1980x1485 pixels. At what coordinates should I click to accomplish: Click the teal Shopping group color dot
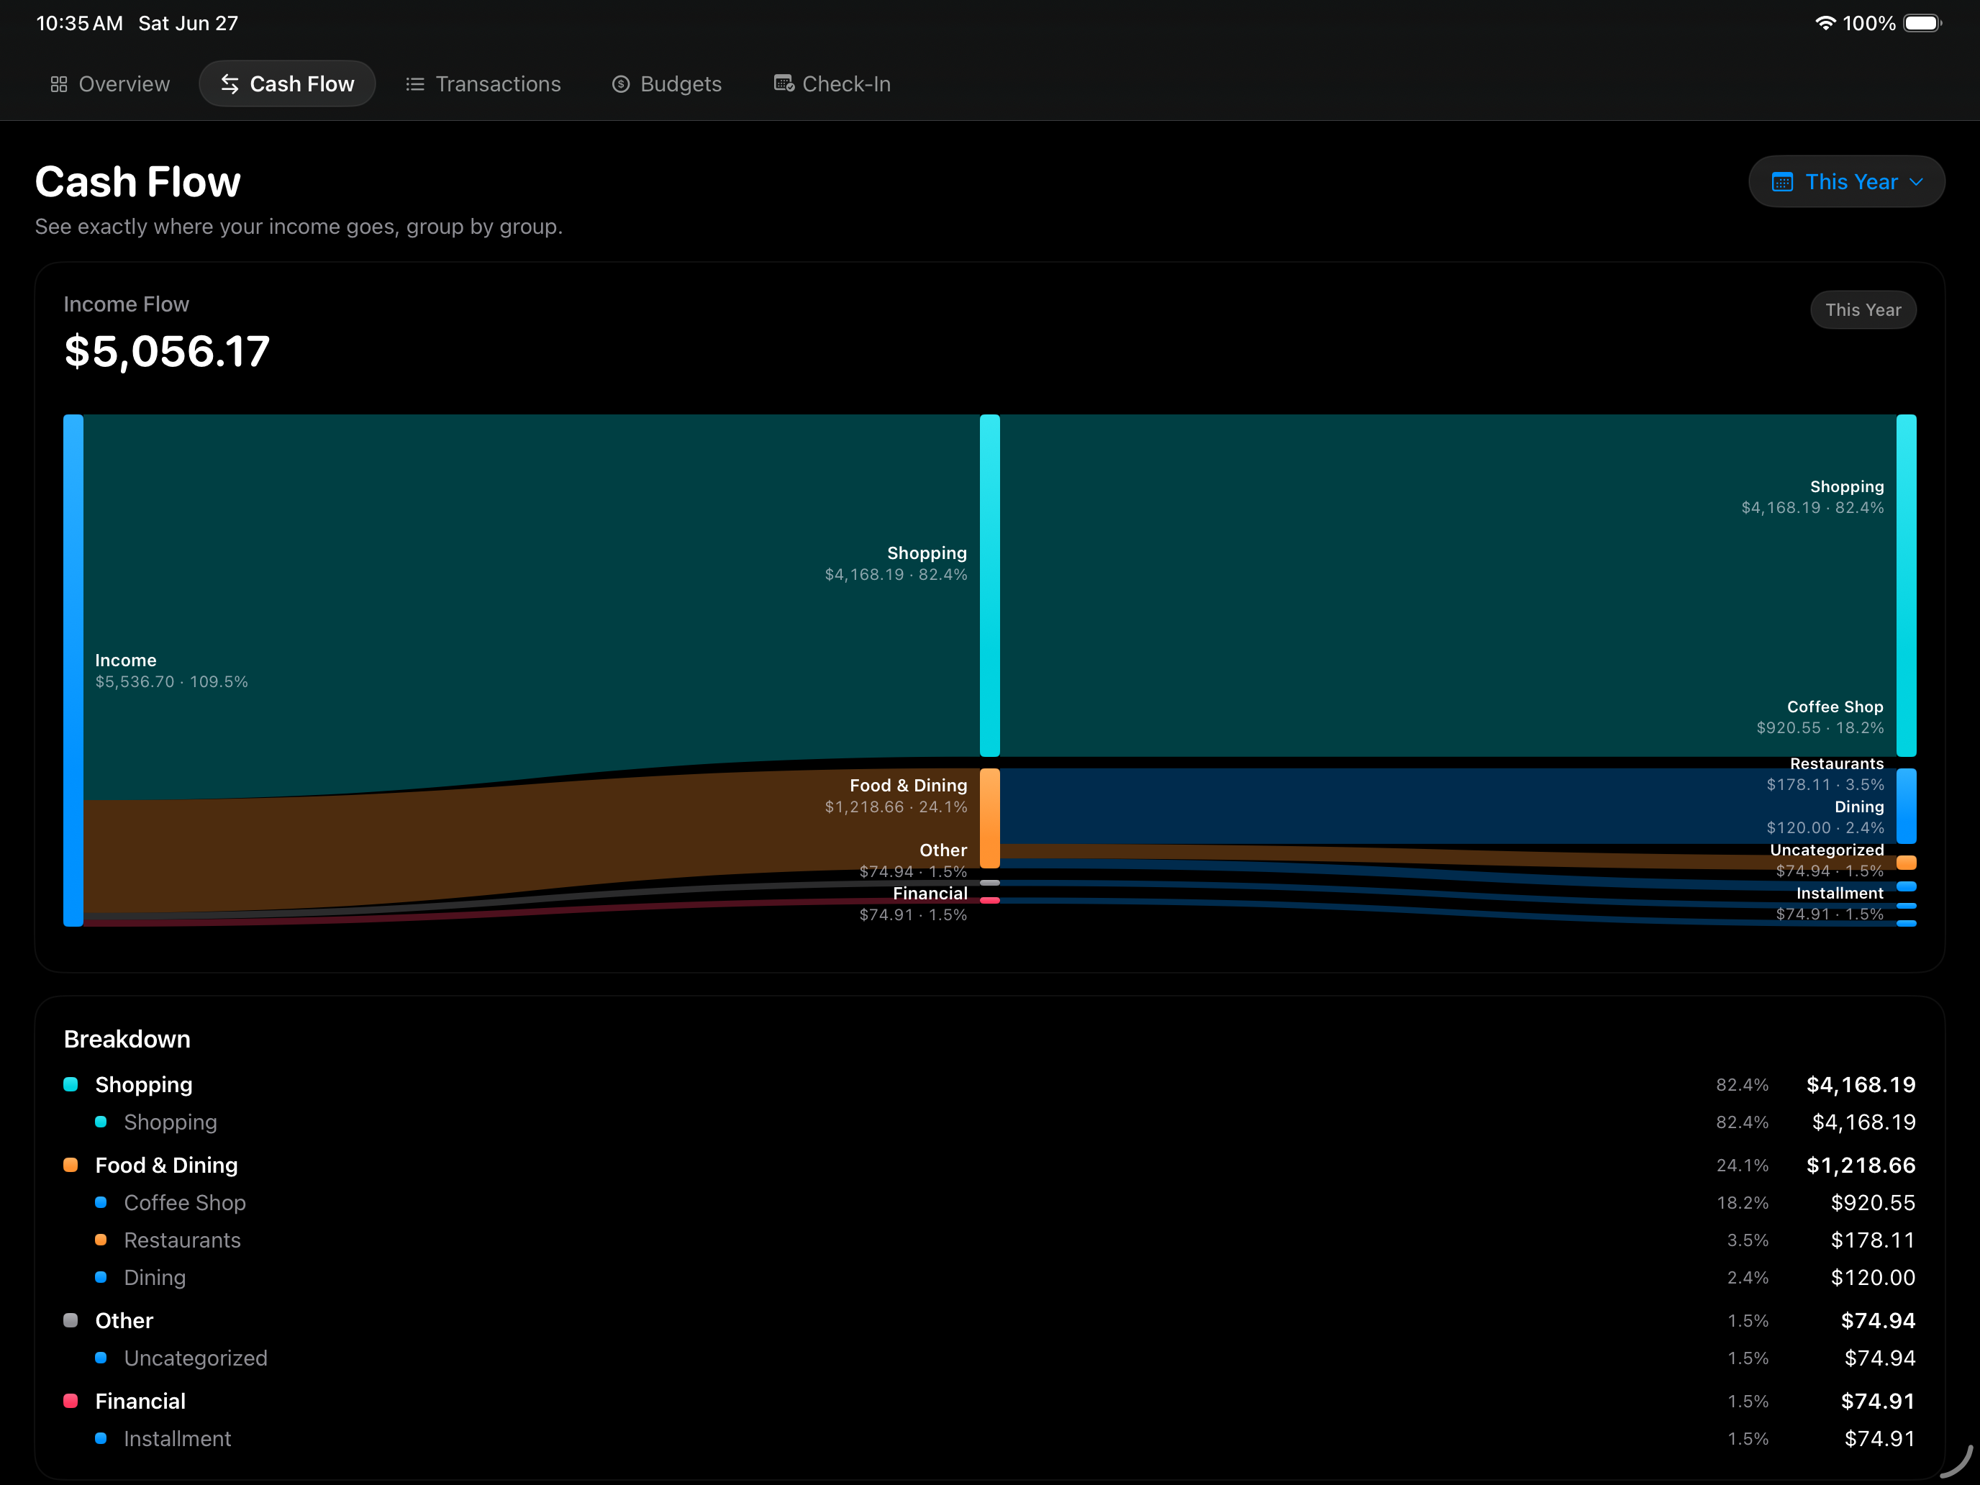click(x=71, y=1085)
